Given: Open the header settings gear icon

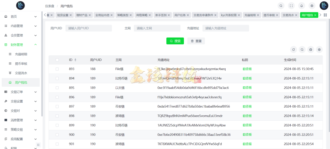Looking at the screenshot, I should click(x=312, y=6).
